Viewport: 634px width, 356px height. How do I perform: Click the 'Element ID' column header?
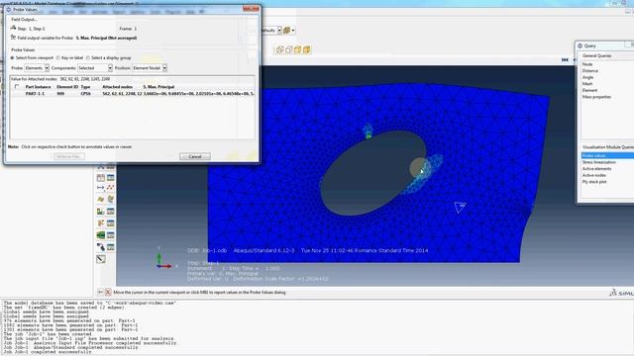pyautogui.click(x=67, y=86)
